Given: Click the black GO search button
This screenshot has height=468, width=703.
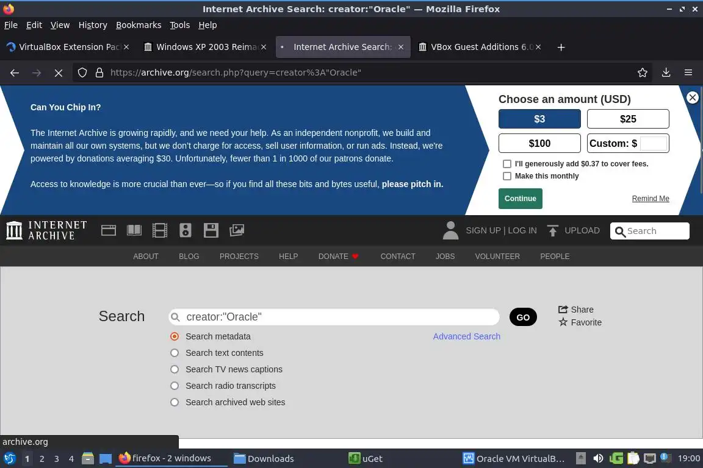Looking at the screenshot, I should 523,317.
